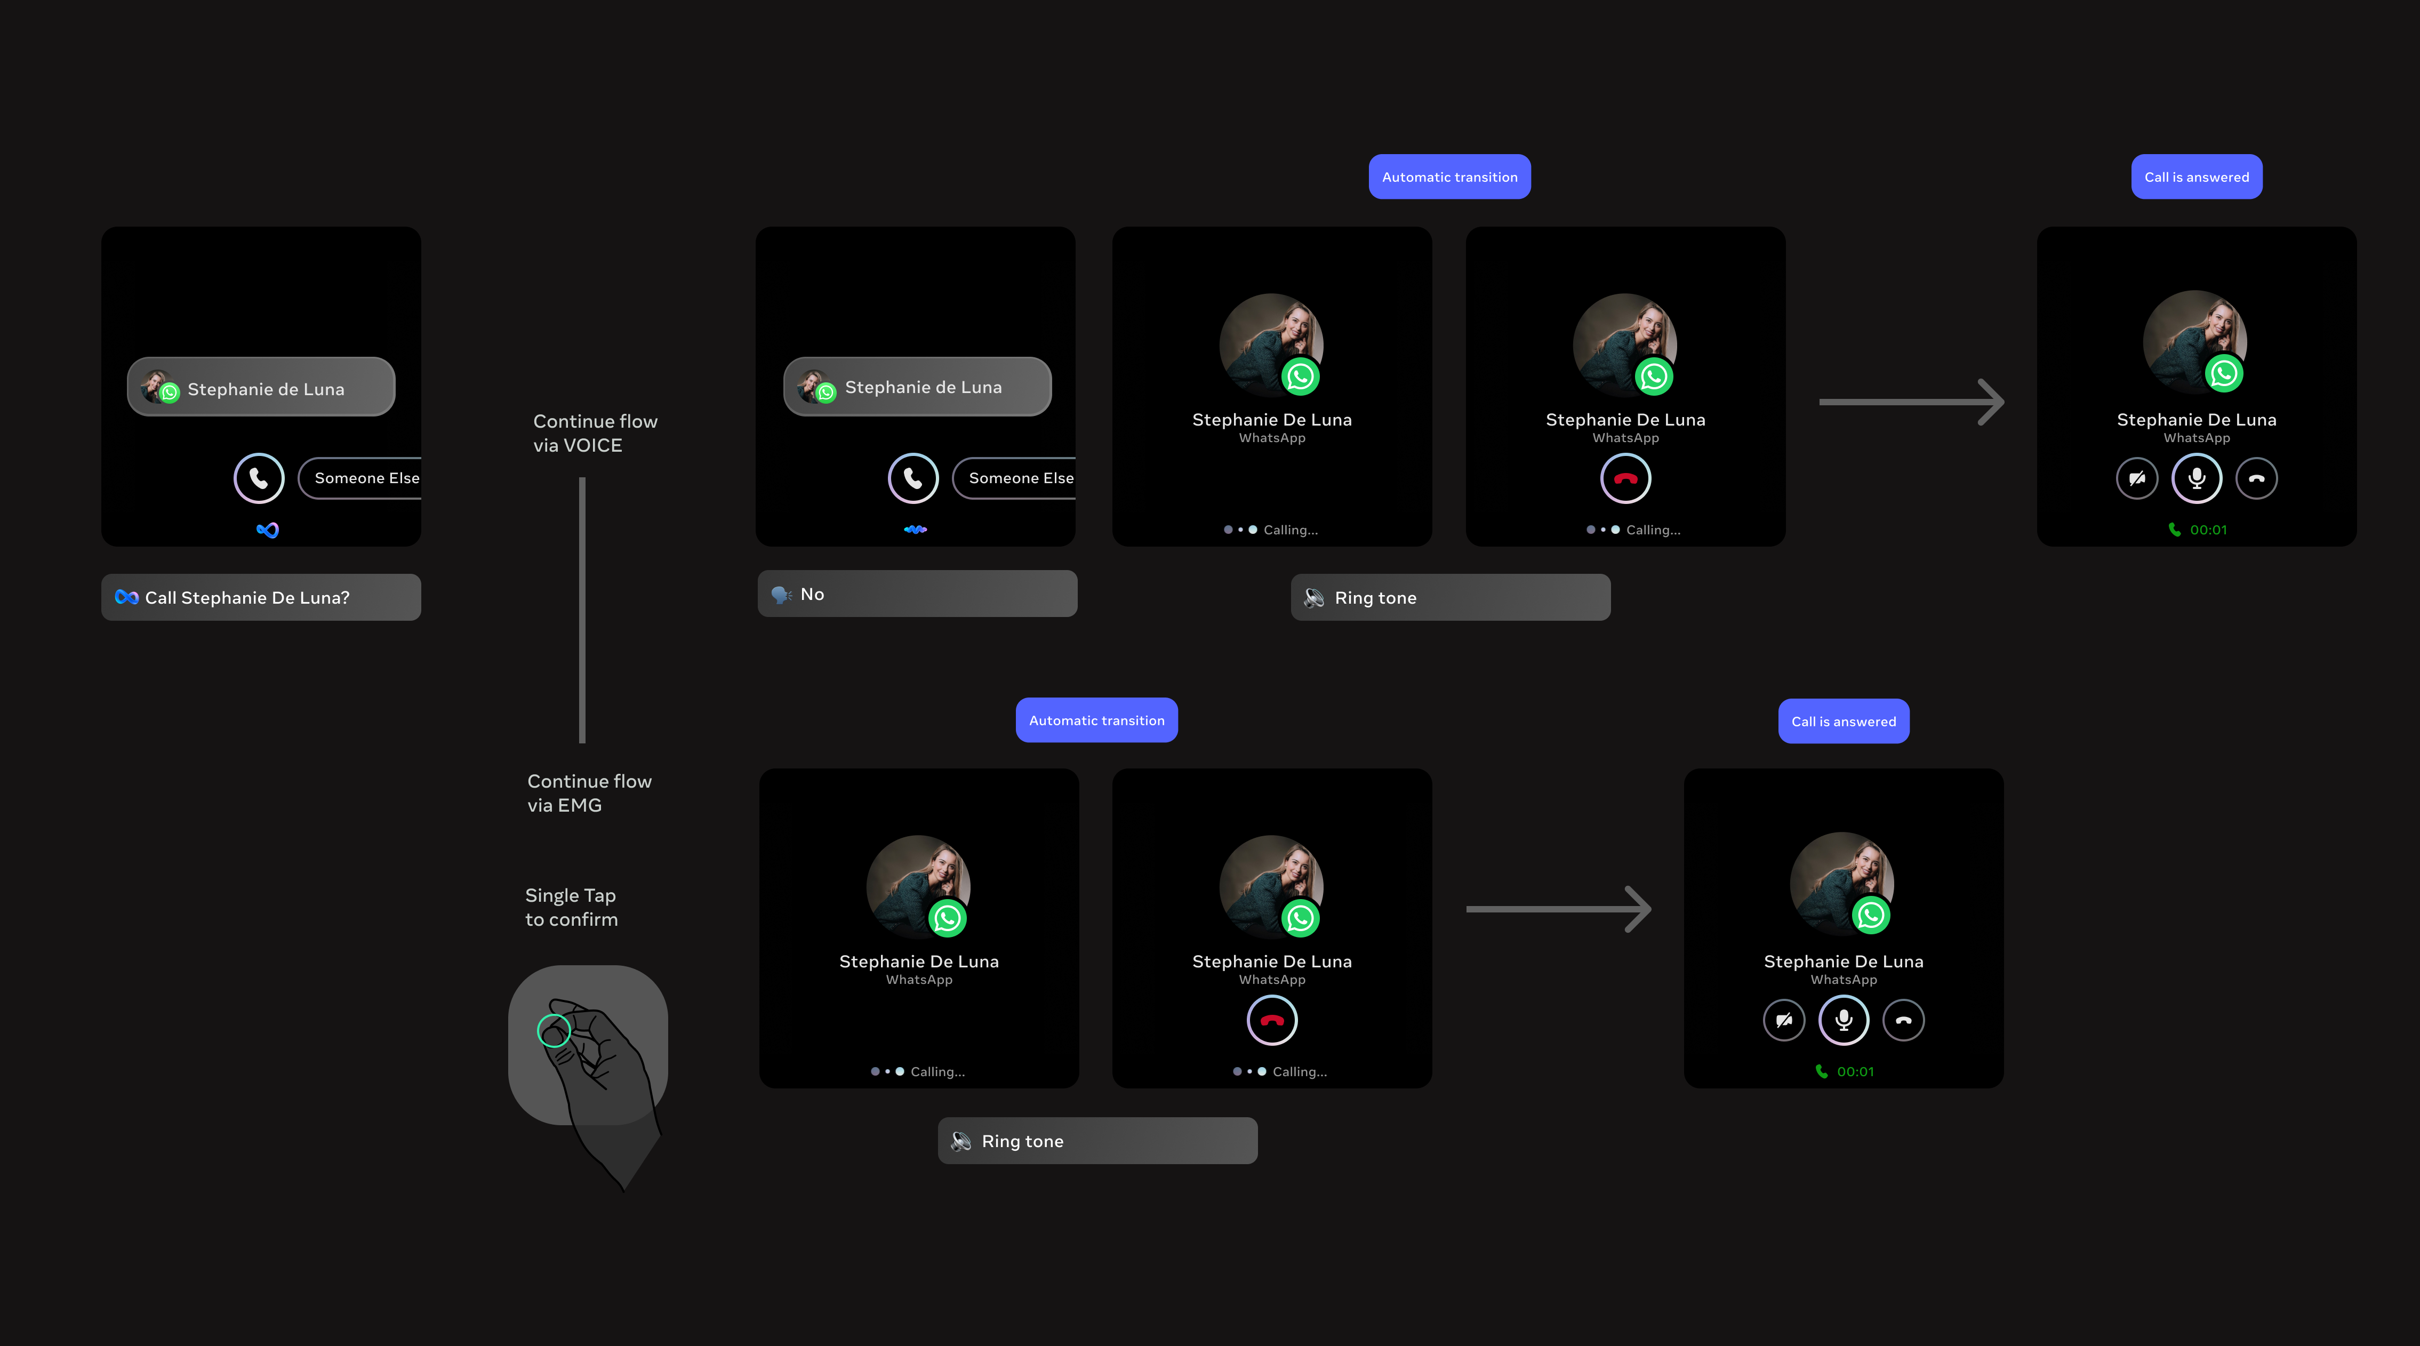Image resolution: width=2420 pixels, height=1346 pixels.
Task: Tap Stephanie's circular profile thumbnail
Action: tap(1271, 344)
